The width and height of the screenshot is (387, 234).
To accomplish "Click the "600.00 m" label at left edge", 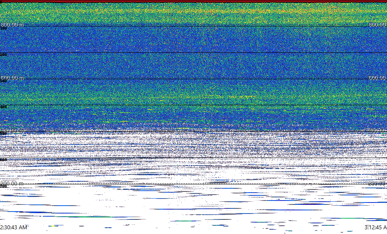I will 12,78.
